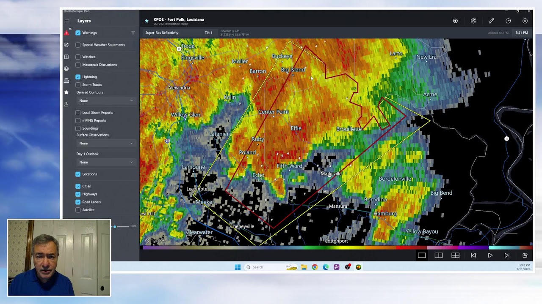The height and width of the screenshot is (304, 542).
Task: Uncheck the Road Labels checkbox
Action: [x=78, y=202]
